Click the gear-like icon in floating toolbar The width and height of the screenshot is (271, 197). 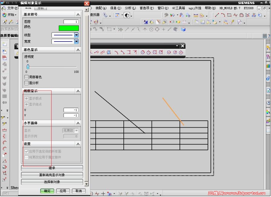(109, 52)
